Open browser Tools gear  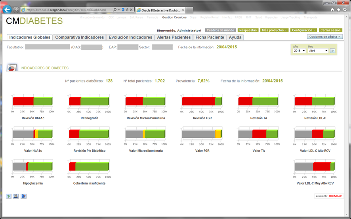(x=345, y=10)
